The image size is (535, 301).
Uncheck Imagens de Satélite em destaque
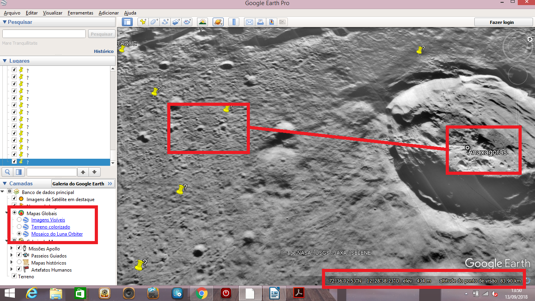[x=14, y=199]
